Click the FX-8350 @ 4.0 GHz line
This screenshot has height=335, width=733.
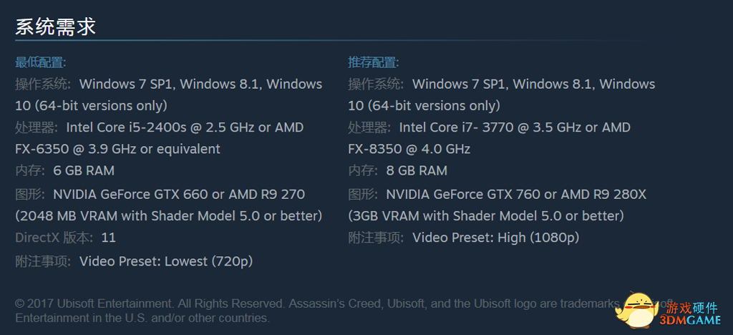[409, 149]
